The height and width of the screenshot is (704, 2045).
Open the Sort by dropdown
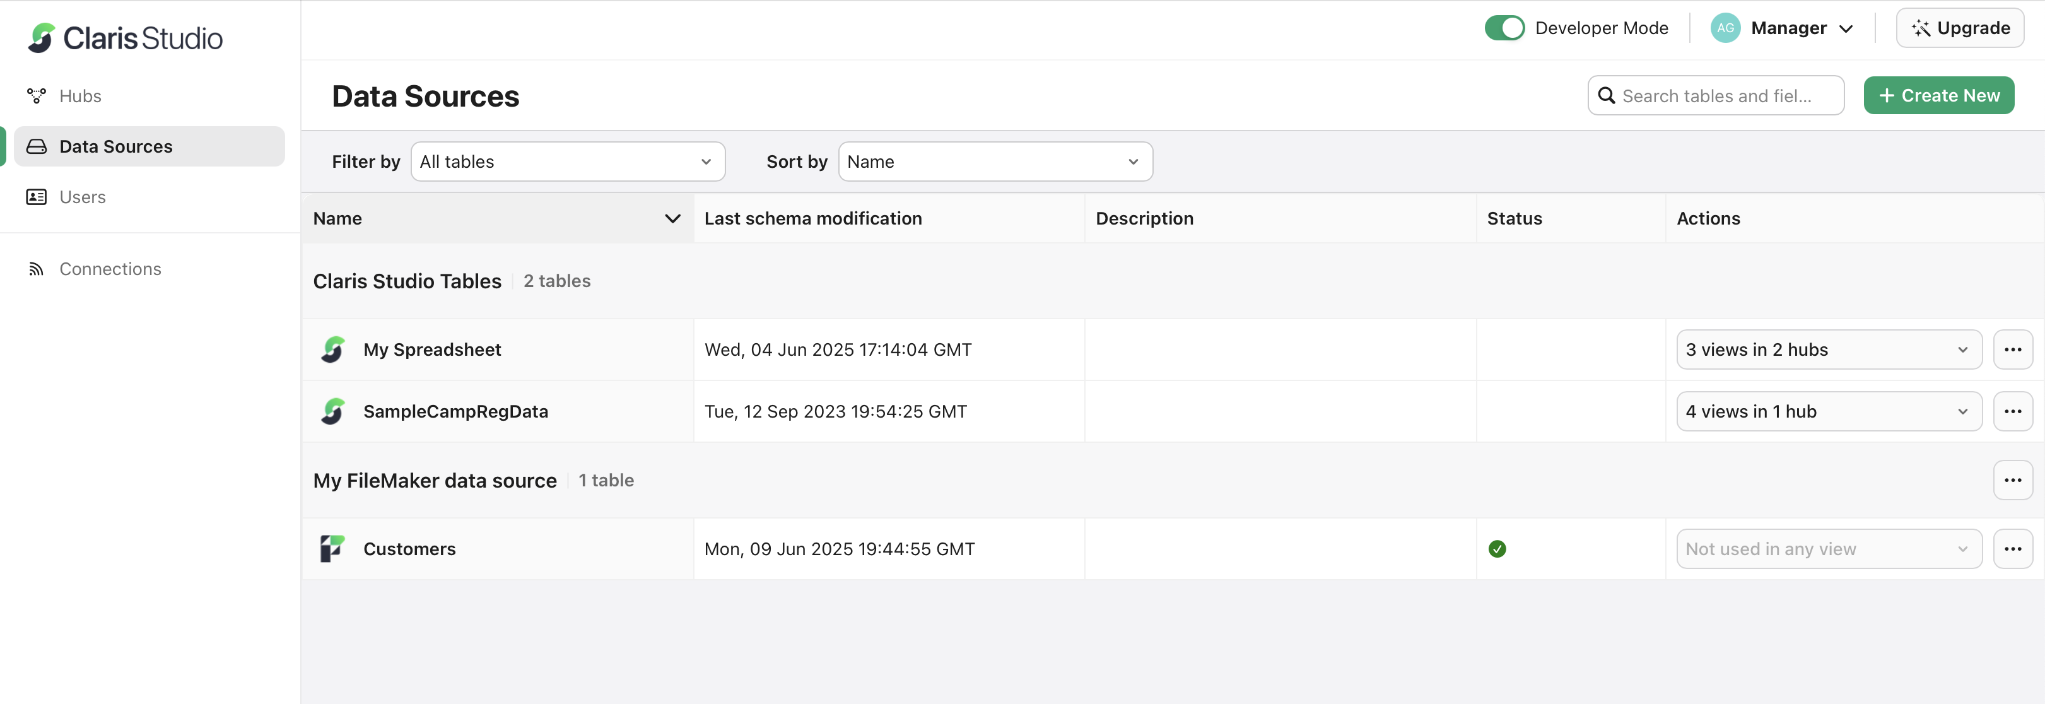[x=995, y=161]
